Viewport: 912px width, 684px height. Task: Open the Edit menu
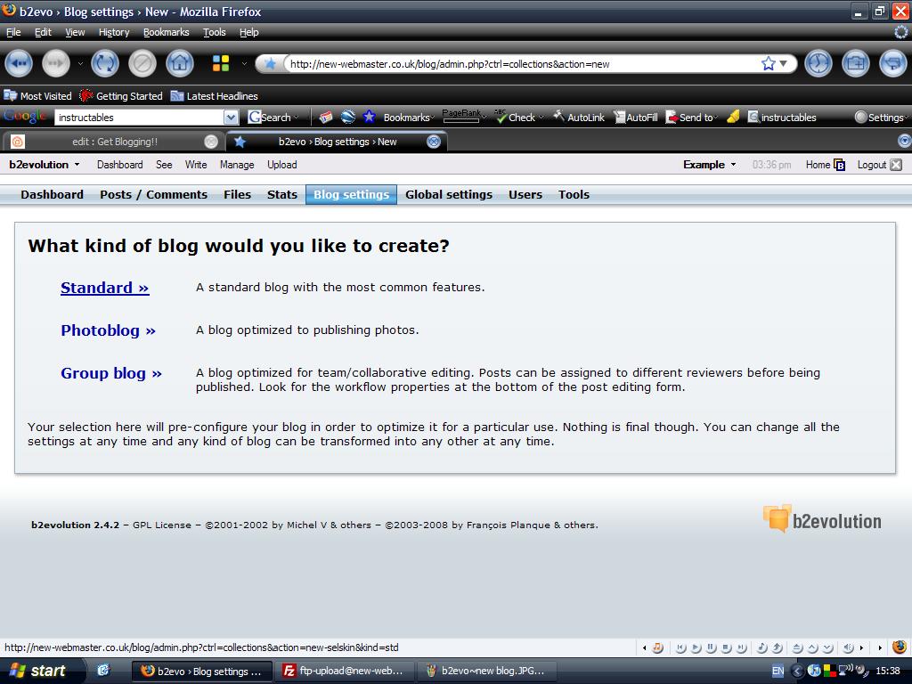(43, 32)
